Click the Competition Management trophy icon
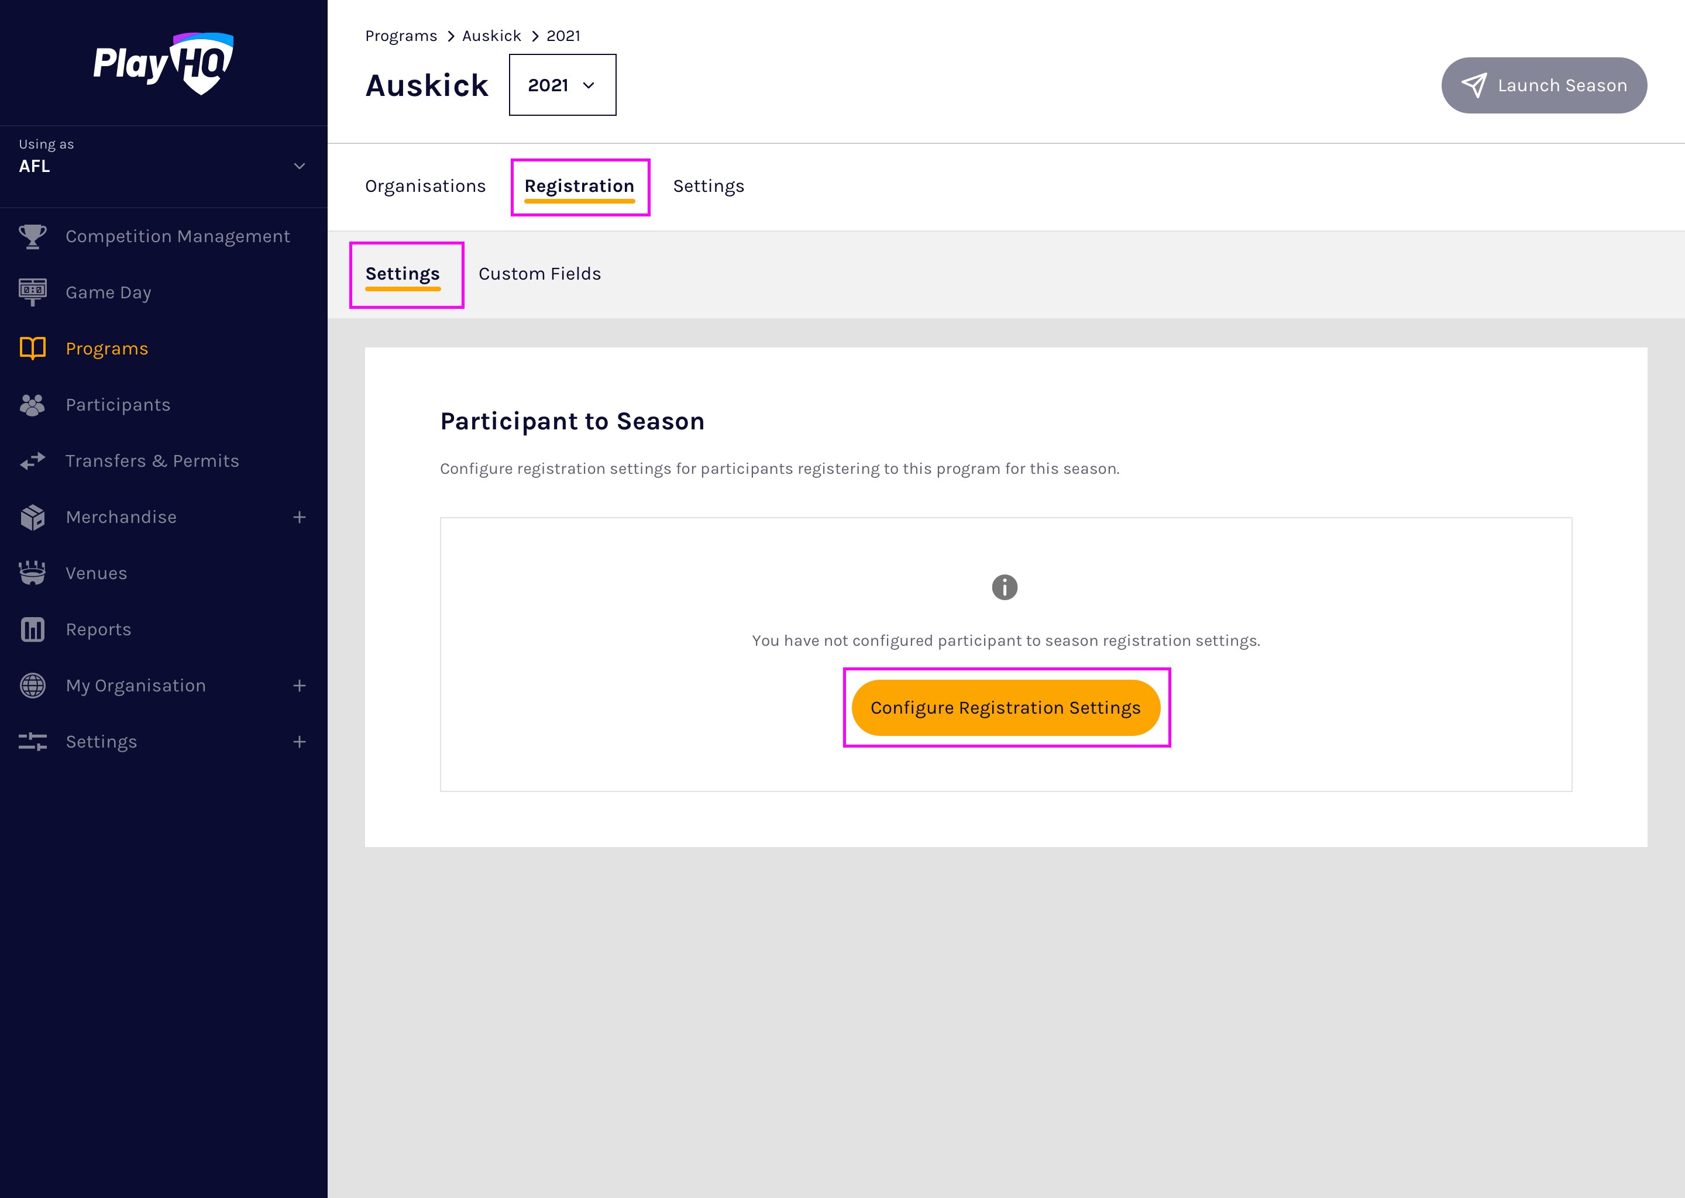The width and height of the screenshot is (1685, 1198). pyautogui.click(x=32, y=236)
